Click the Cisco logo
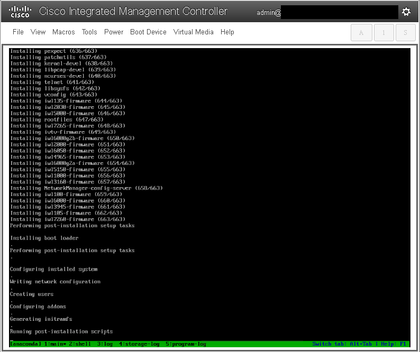 [20, 12]
